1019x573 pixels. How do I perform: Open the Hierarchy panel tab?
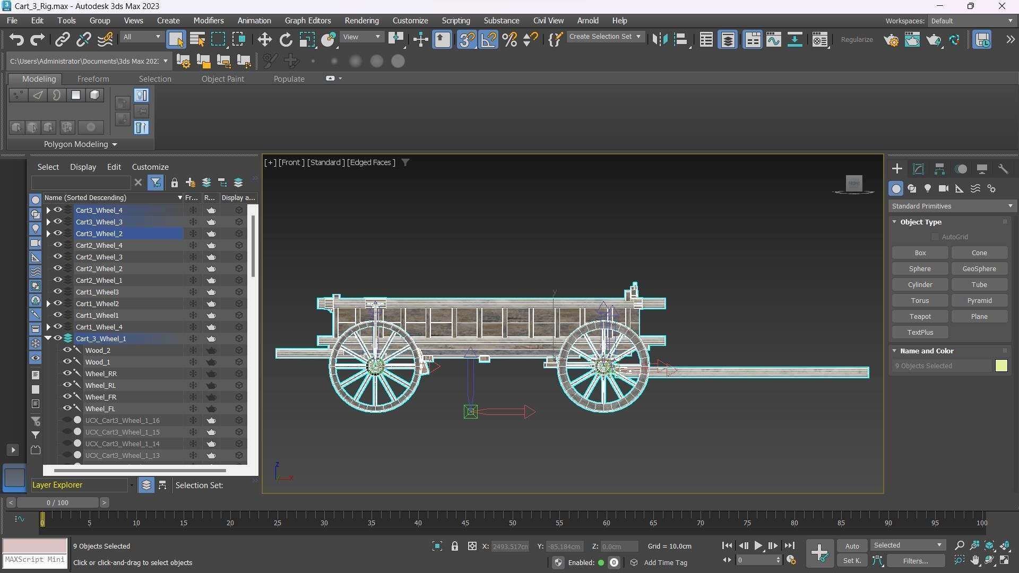click(x=939, y=169)
